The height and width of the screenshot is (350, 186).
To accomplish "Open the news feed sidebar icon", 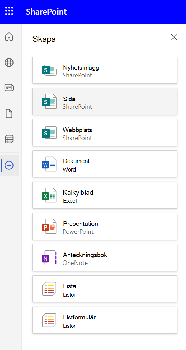I will [9, 88].
